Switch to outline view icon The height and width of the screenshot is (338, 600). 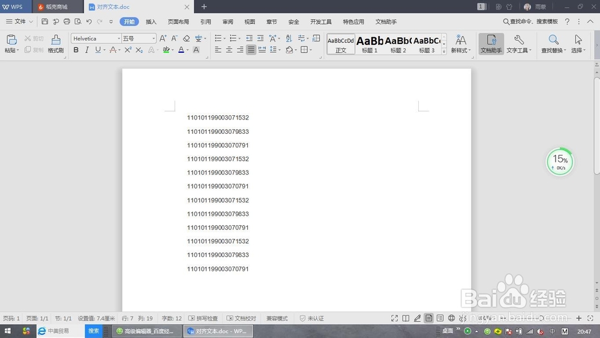(440, 318)
